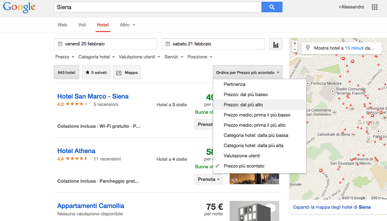Sort by Pertinenza
This screenshot has height=221, width=387.
coord(260,84)
